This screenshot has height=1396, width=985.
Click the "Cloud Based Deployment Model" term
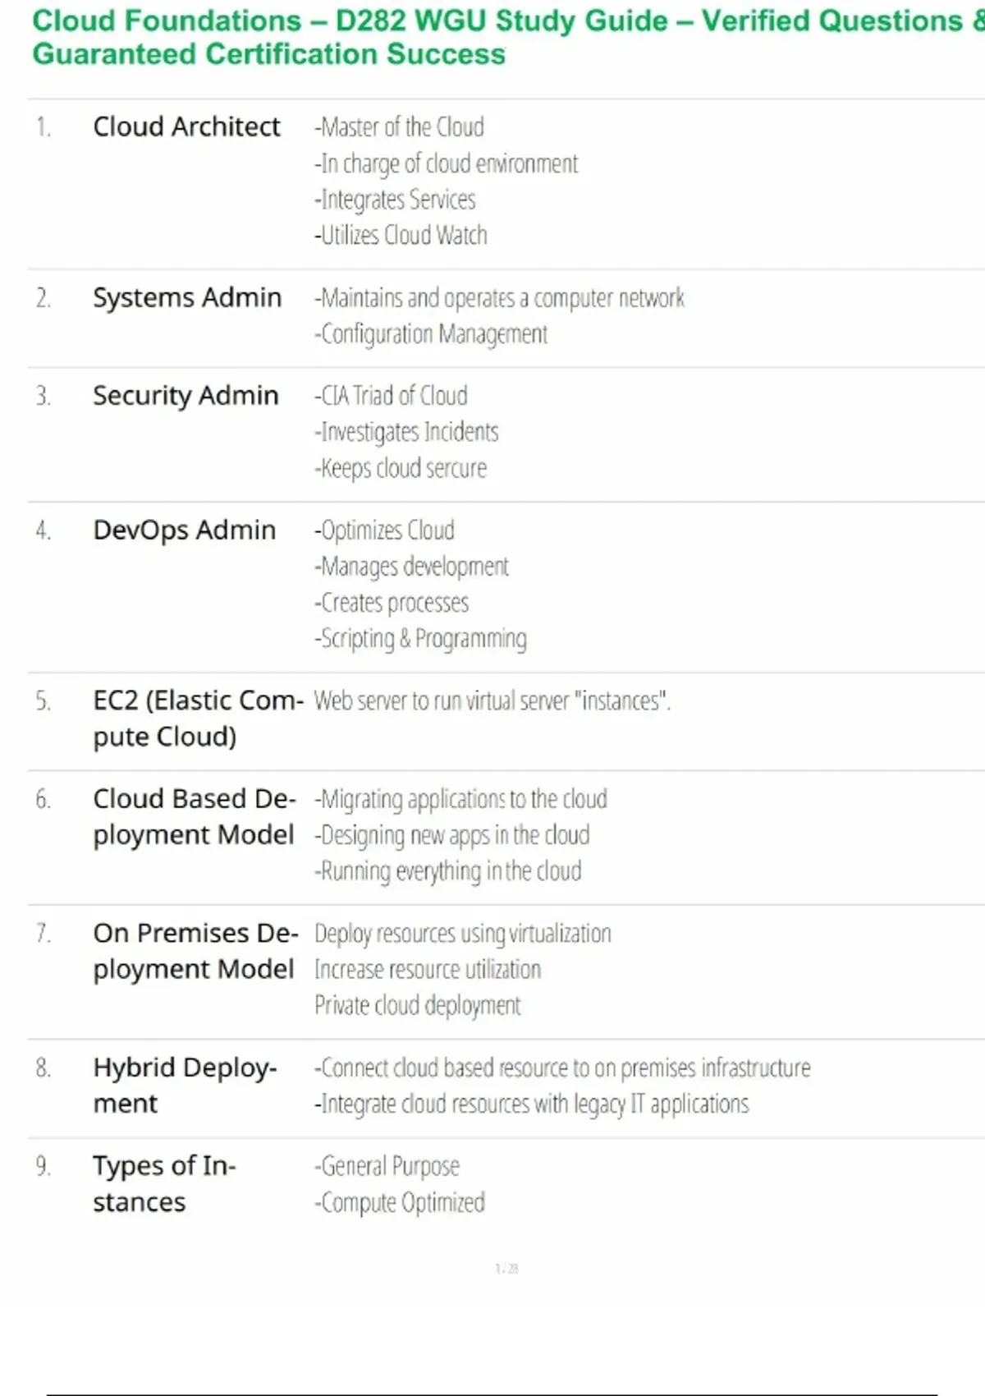pos(194,816)
